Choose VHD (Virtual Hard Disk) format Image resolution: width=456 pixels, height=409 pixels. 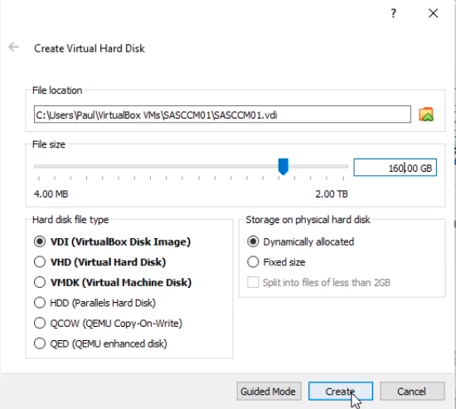pyautogui.click(x=40, y=262)
